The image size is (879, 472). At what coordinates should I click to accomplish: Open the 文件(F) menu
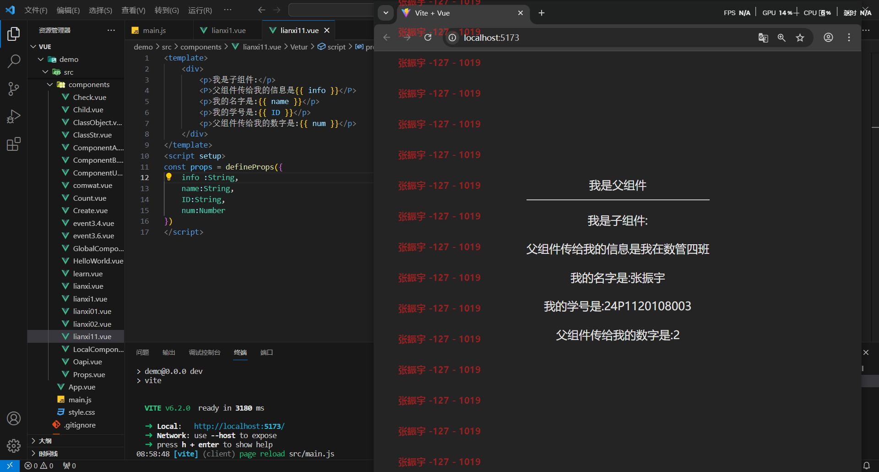click(36, 10)
